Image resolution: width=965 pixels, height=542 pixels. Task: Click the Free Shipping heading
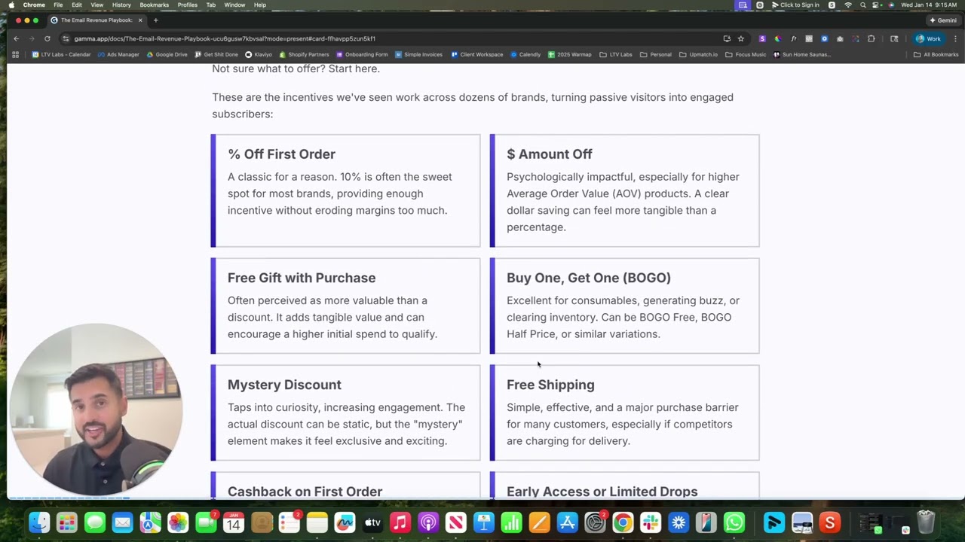coord(550,385)
